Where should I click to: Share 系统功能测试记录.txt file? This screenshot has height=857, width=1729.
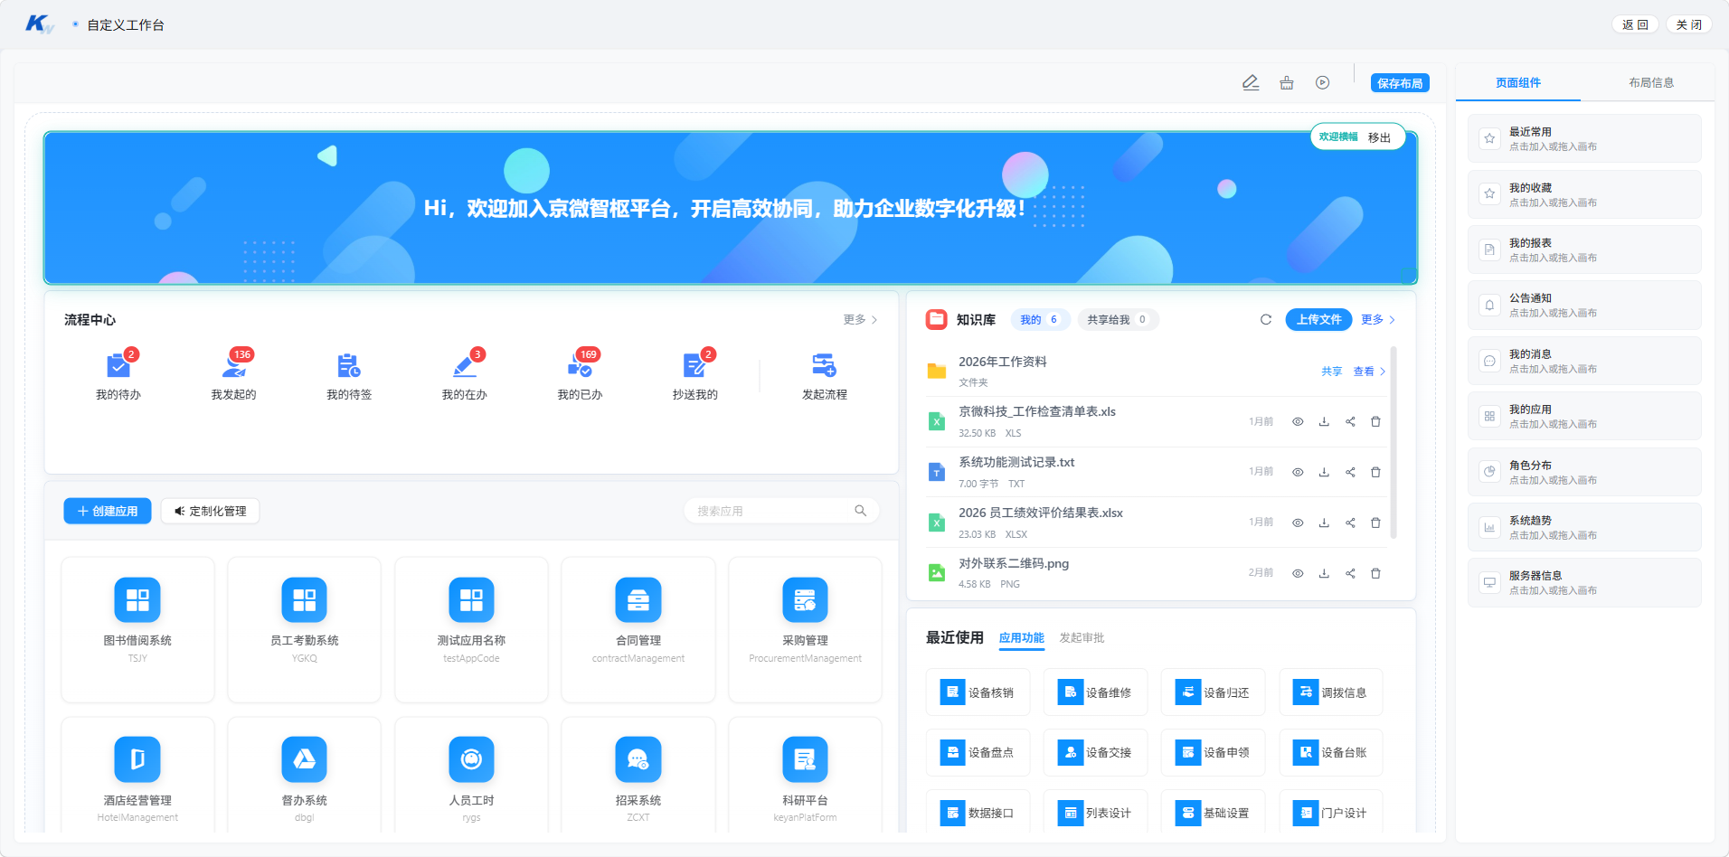pos(1350,472)
